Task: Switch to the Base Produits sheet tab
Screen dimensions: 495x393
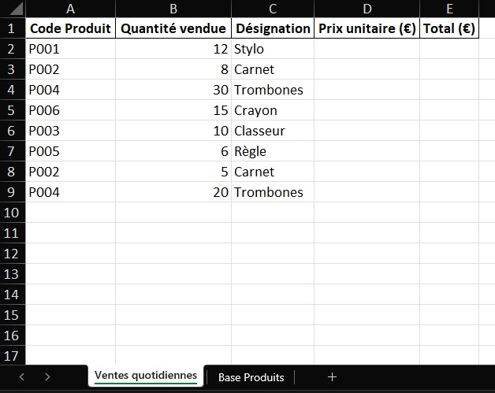Action: pos(251,377)
